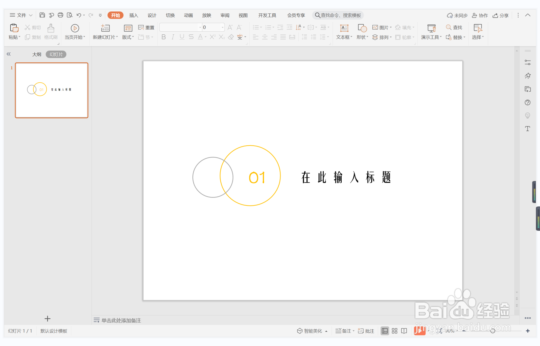Insert a Text Box (文本框)
Viewport: 540px width, 346px height.
pos(344,32)
